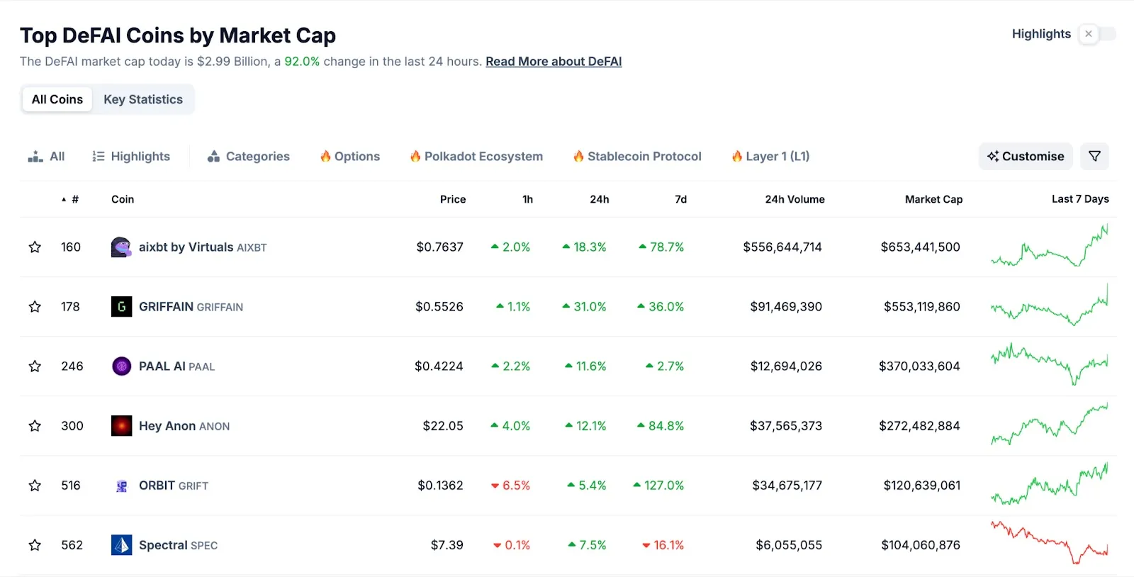
Task: Open Read More about DeFAI link
Action: pos(553,62)
